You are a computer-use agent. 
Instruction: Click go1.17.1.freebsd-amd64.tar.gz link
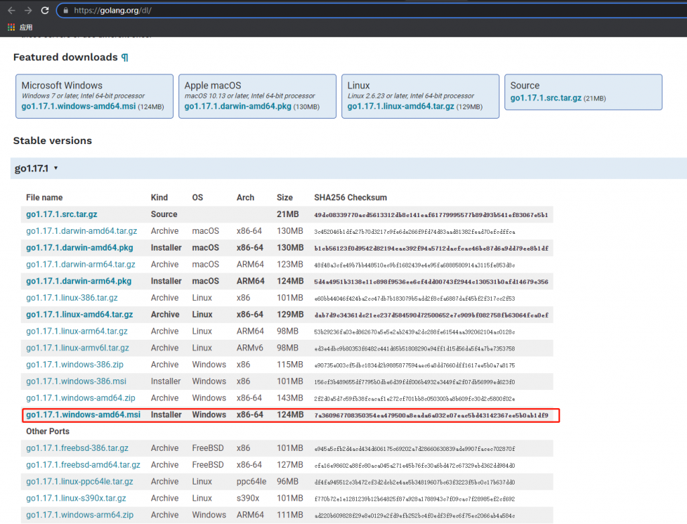[x=83, y=465]
